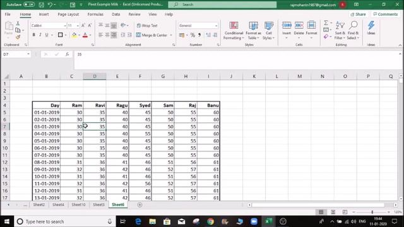This screenshot has width=404, height=227.
Task: Click the Name Box showing D7
Action: pos(16,54)
